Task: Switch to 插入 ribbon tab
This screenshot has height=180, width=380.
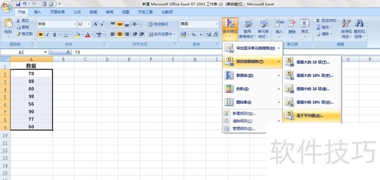Action: pyautogui.click(x=38, y=12)
